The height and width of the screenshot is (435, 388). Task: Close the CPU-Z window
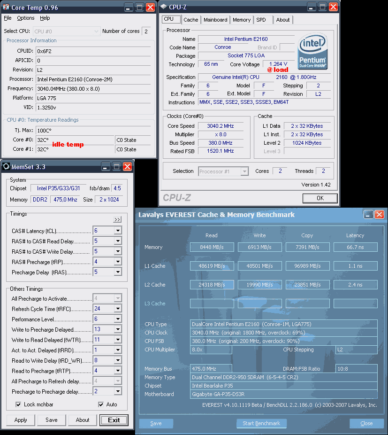pos(334,7)
